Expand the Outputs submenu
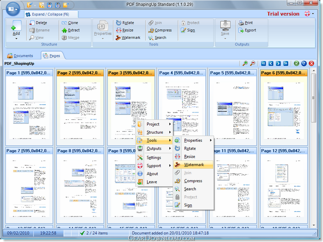Screen dimensions: 323x242 pyautogui.click(x=155, y=149)
